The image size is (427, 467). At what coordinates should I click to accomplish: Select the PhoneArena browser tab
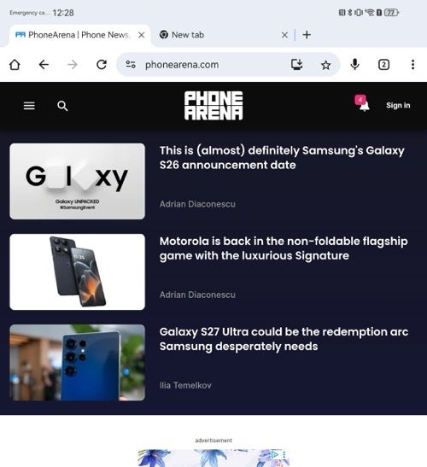pyautogui.click(x=73, y=35)
